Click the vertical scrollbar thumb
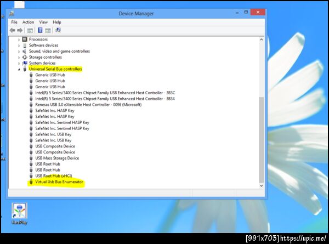Viewport: 329px width, 244px height. click(261, 139)
